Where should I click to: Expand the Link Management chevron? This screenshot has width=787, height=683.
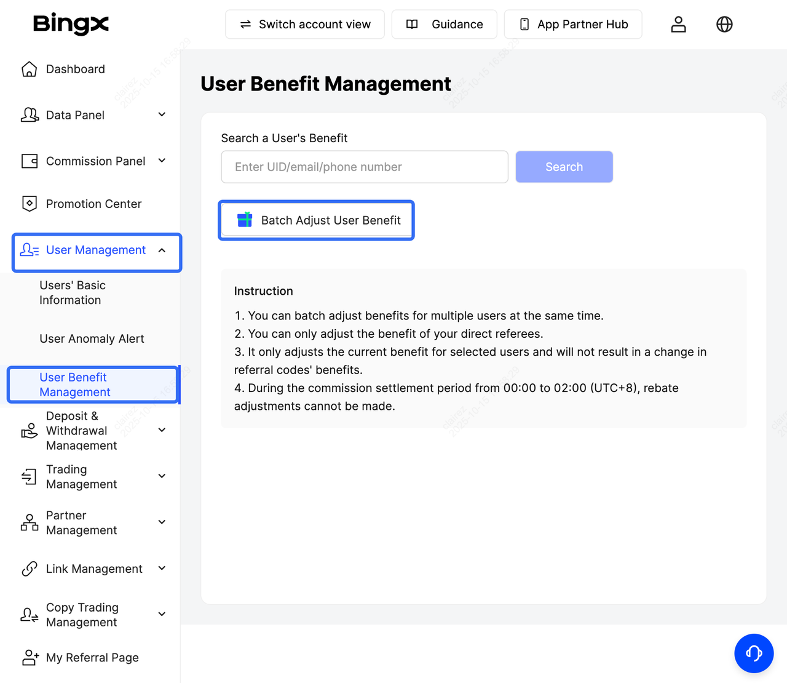click(162, 569)
